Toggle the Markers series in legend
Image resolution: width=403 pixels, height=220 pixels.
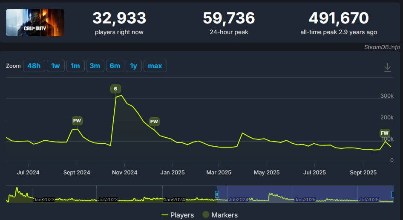pos(220,215)
